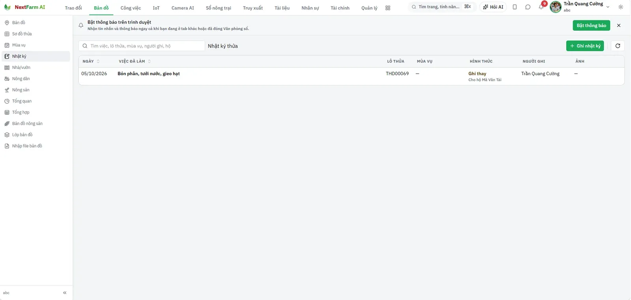631x300 pixels.
Task: Open Nông sản in sidebar
Action: (x=36, y=90)
